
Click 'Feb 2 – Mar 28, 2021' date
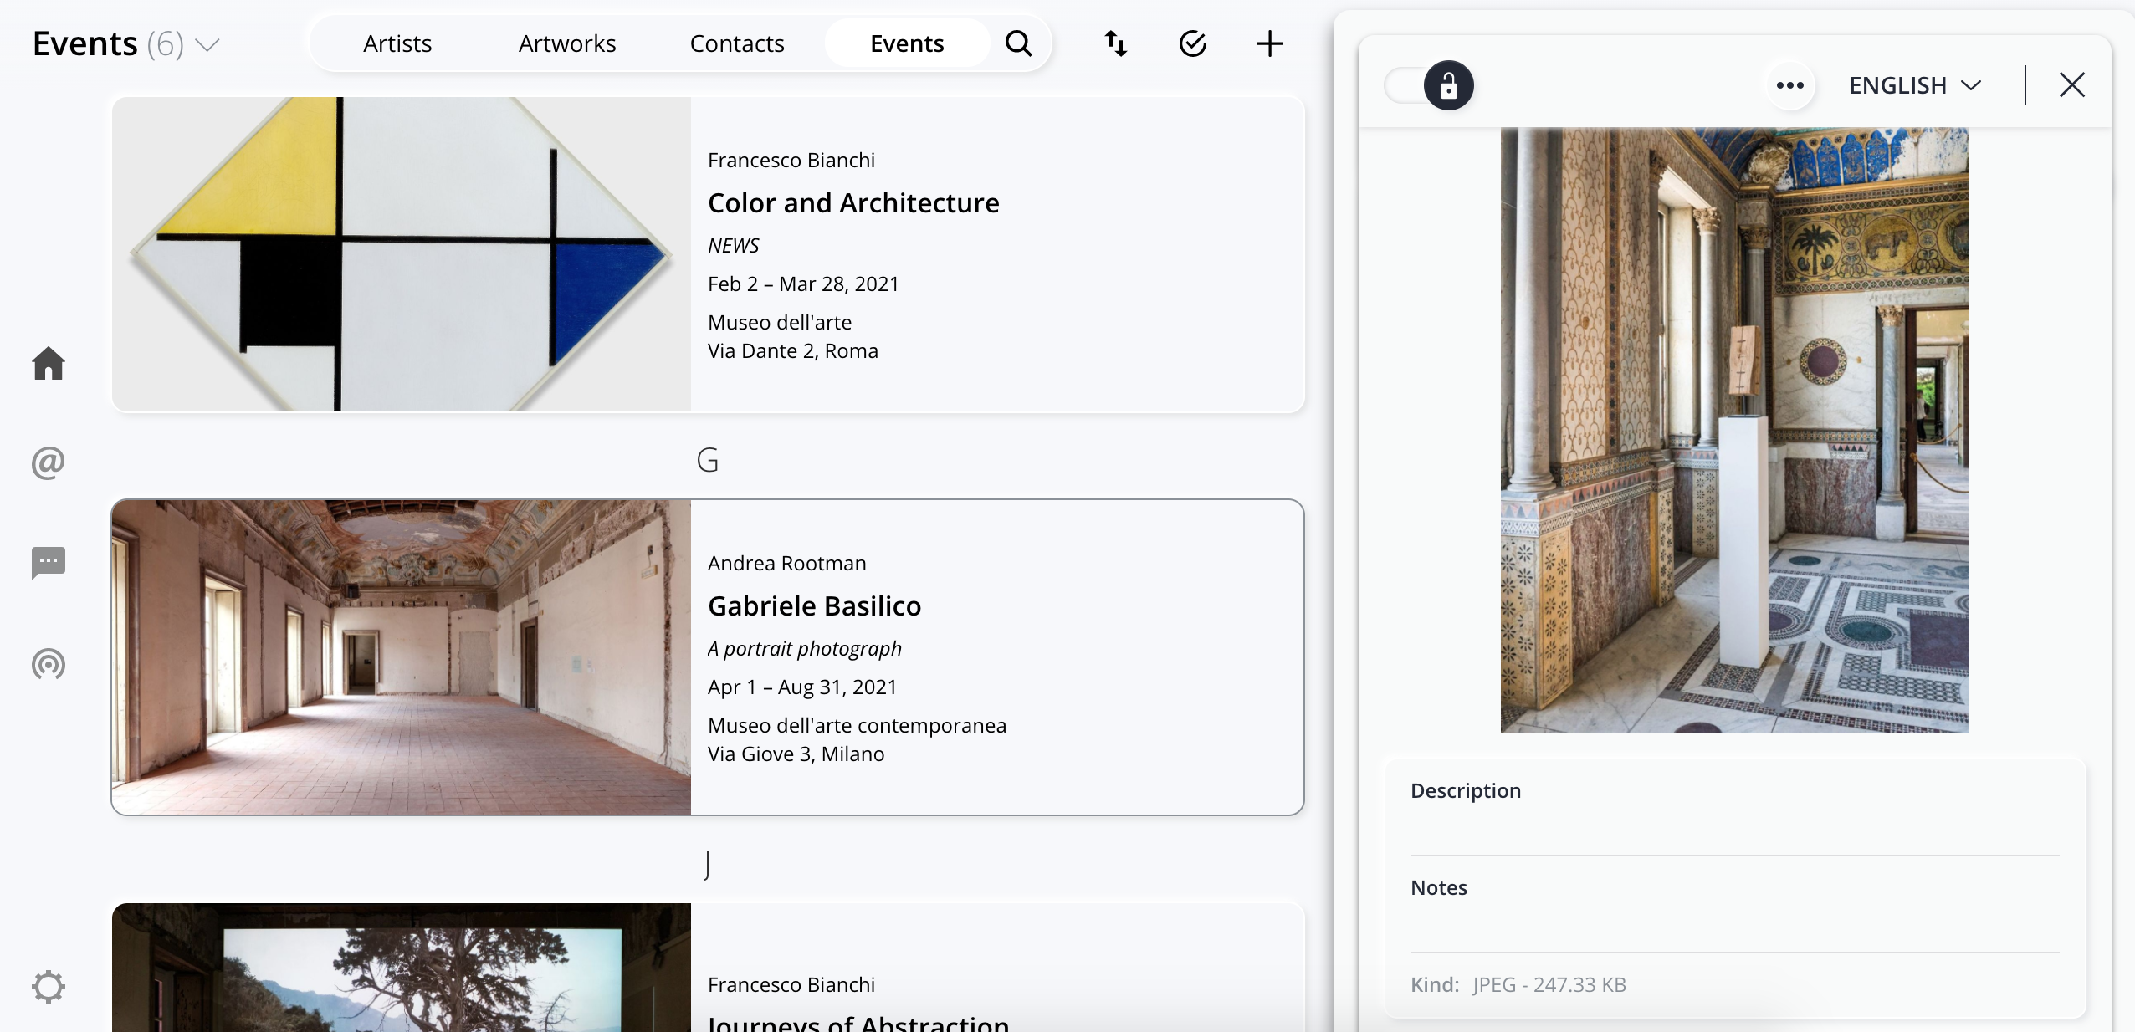pos(803,284)
